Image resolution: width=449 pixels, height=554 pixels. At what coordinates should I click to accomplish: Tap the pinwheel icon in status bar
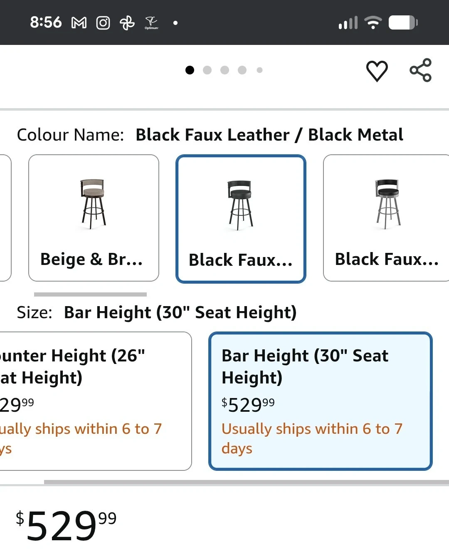(127, 23)
